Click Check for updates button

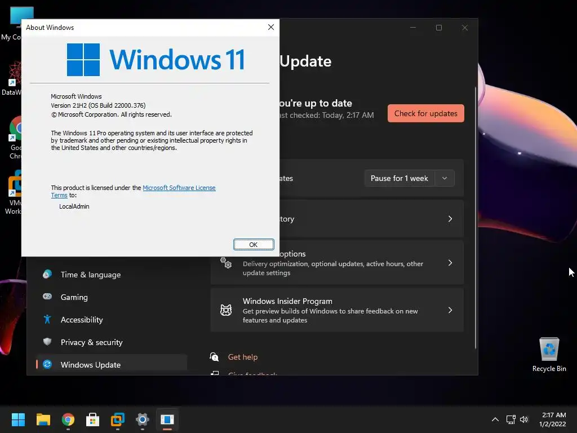click(x=426, y=113)
